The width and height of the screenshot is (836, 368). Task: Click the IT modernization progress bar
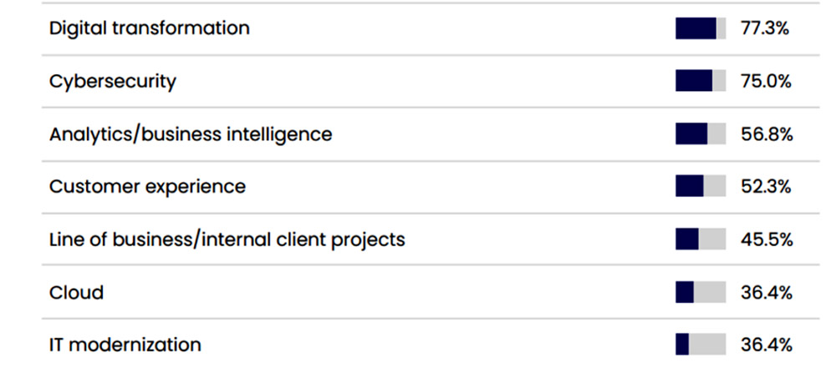pyautogui.click(x=701, y=344)
